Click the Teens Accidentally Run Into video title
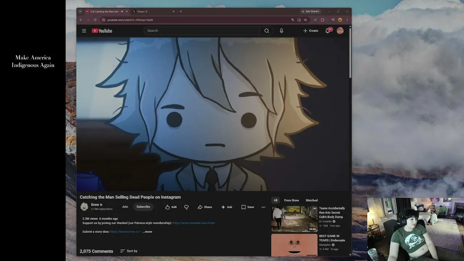The height and width of the screenshot is (261, 464). tap(332, 213)
